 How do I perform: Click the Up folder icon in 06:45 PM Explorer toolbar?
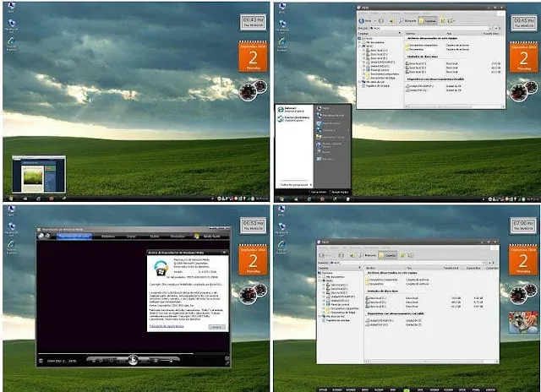[x=392, y=20]
